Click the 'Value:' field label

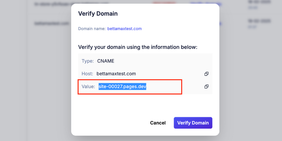coord(88,87)
